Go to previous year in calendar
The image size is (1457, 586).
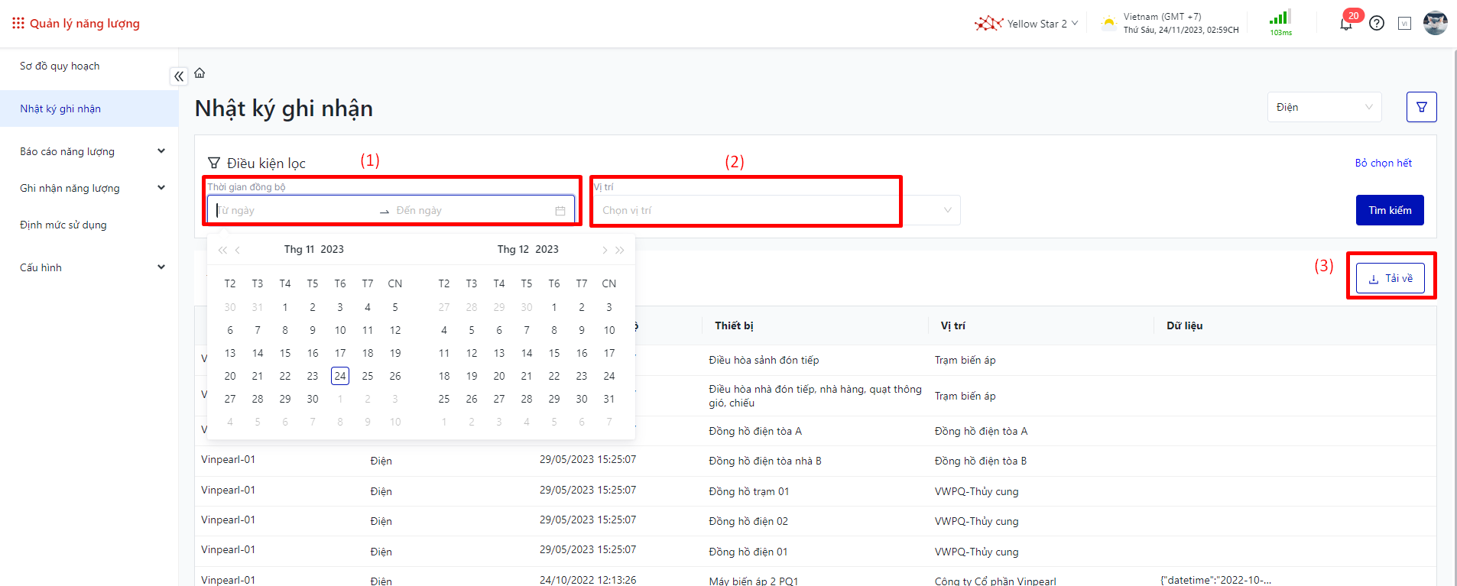[x=222, y=250]
